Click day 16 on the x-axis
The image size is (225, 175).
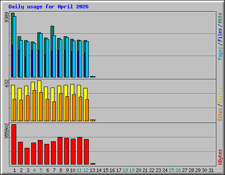pyautogui.click(x=112, y=170)
